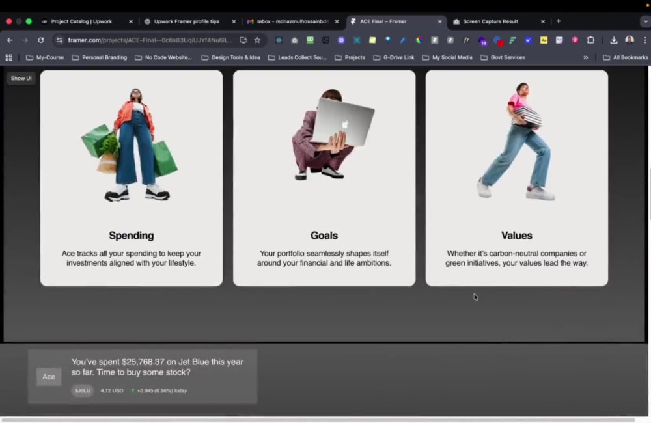Click '+0.045 (0.96%) today' change text

161,390
